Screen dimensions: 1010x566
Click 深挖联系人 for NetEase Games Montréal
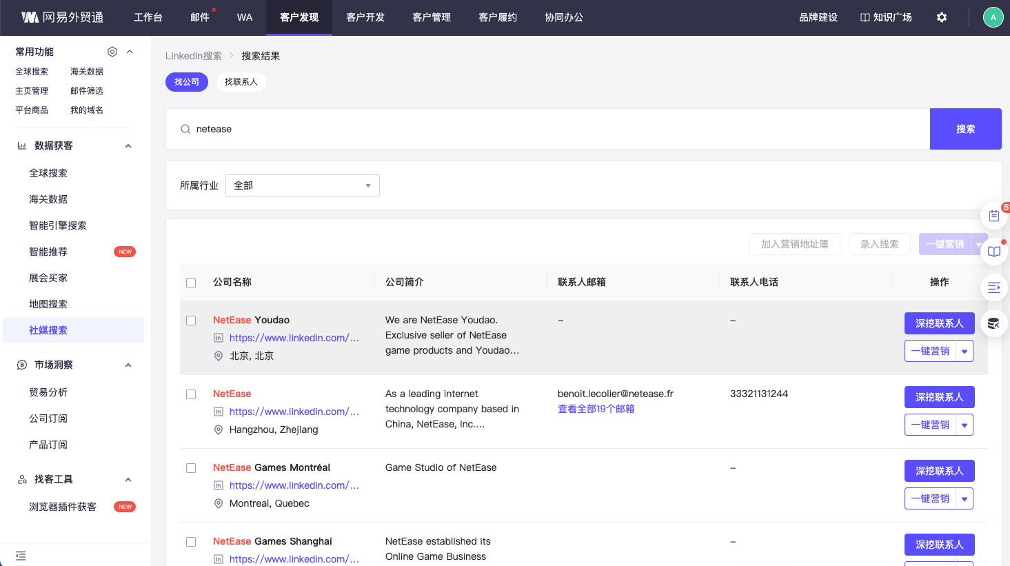pos(940,471)
